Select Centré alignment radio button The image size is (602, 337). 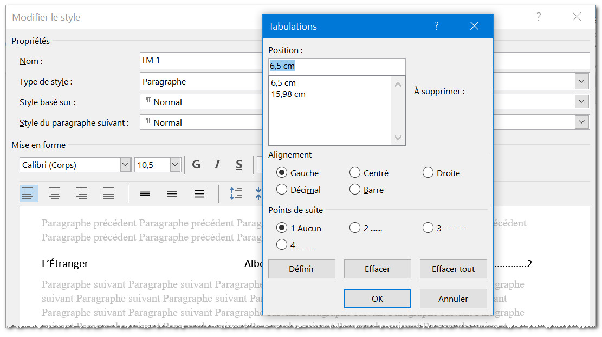point(355,173)
